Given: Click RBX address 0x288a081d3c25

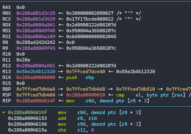Looking at the screenshot, I should pos(36,13).
